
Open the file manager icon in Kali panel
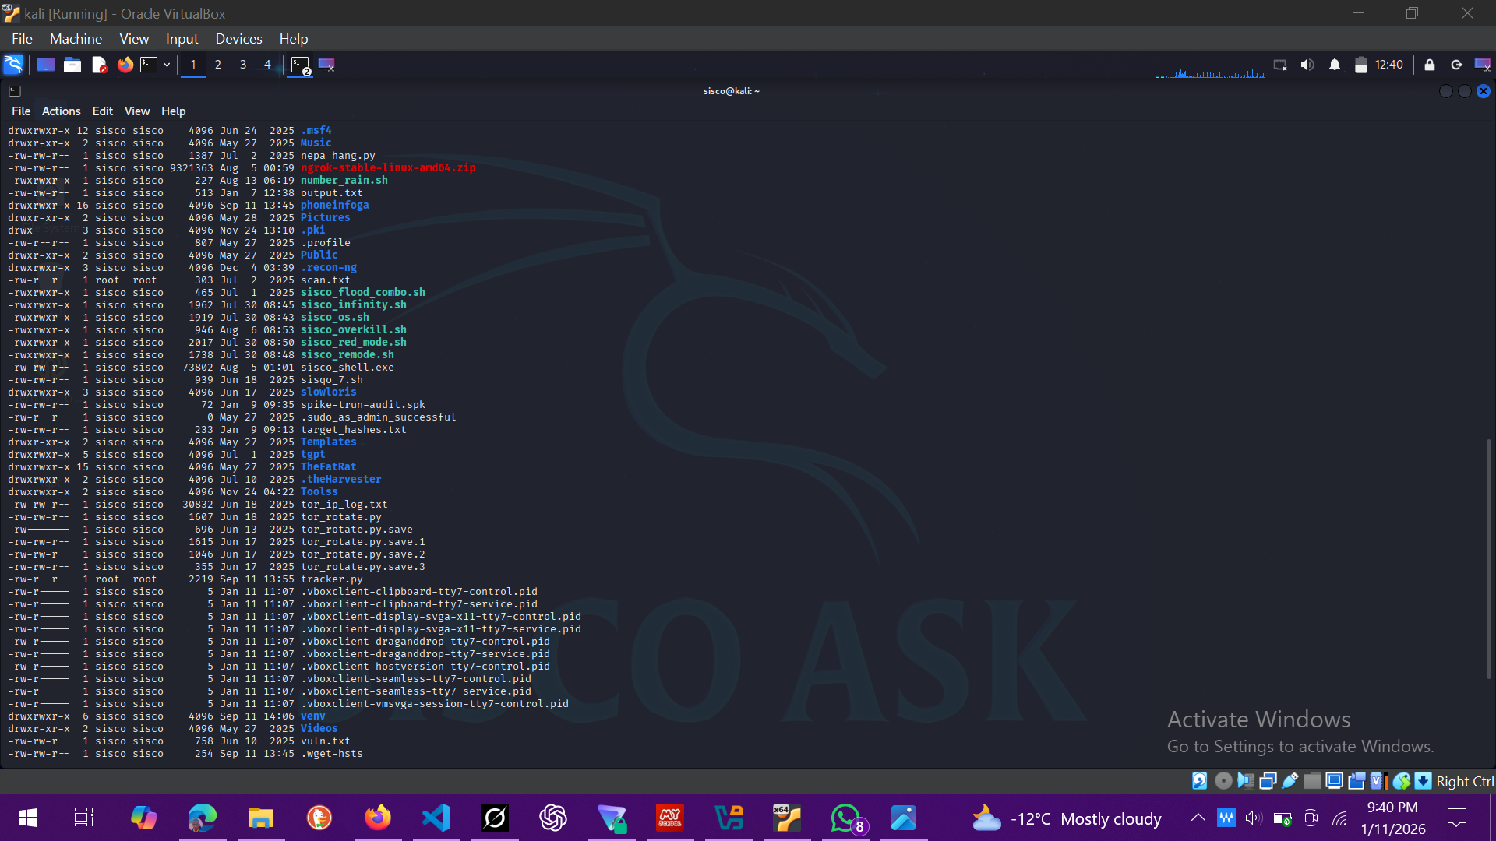[x=72, y=65]
